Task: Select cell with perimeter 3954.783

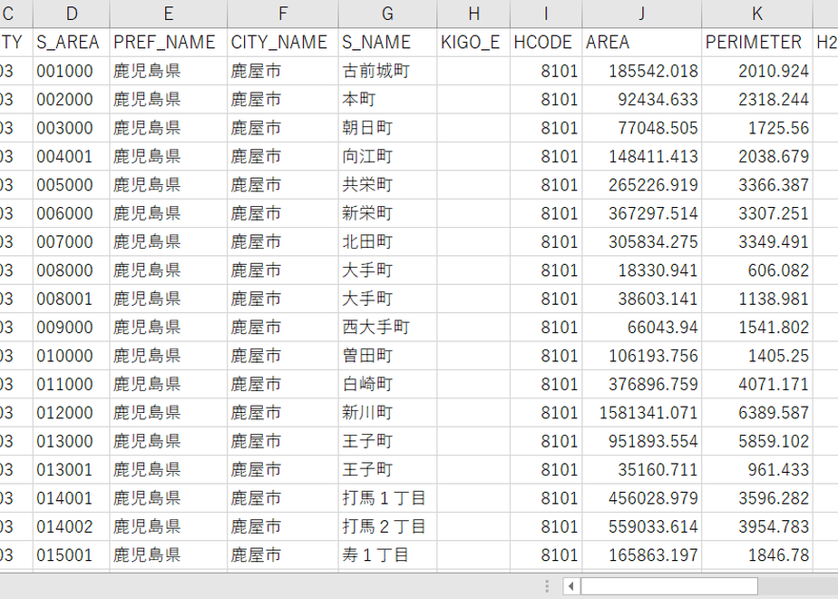Action: pos(757,526)
